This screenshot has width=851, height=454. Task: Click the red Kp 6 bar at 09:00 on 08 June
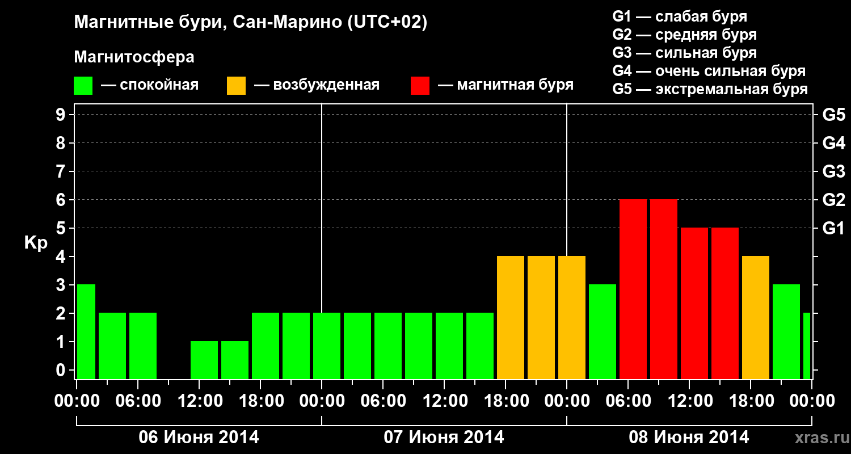coord(664,289)
